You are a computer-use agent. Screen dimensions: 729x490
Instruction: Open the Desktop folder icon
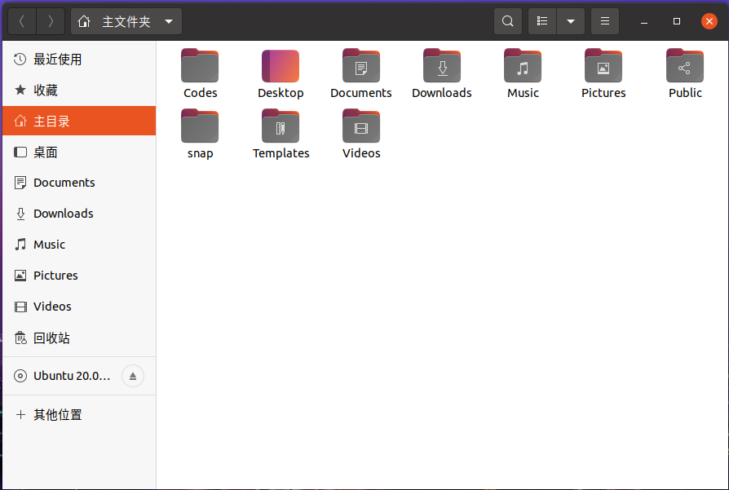point(281,66)
